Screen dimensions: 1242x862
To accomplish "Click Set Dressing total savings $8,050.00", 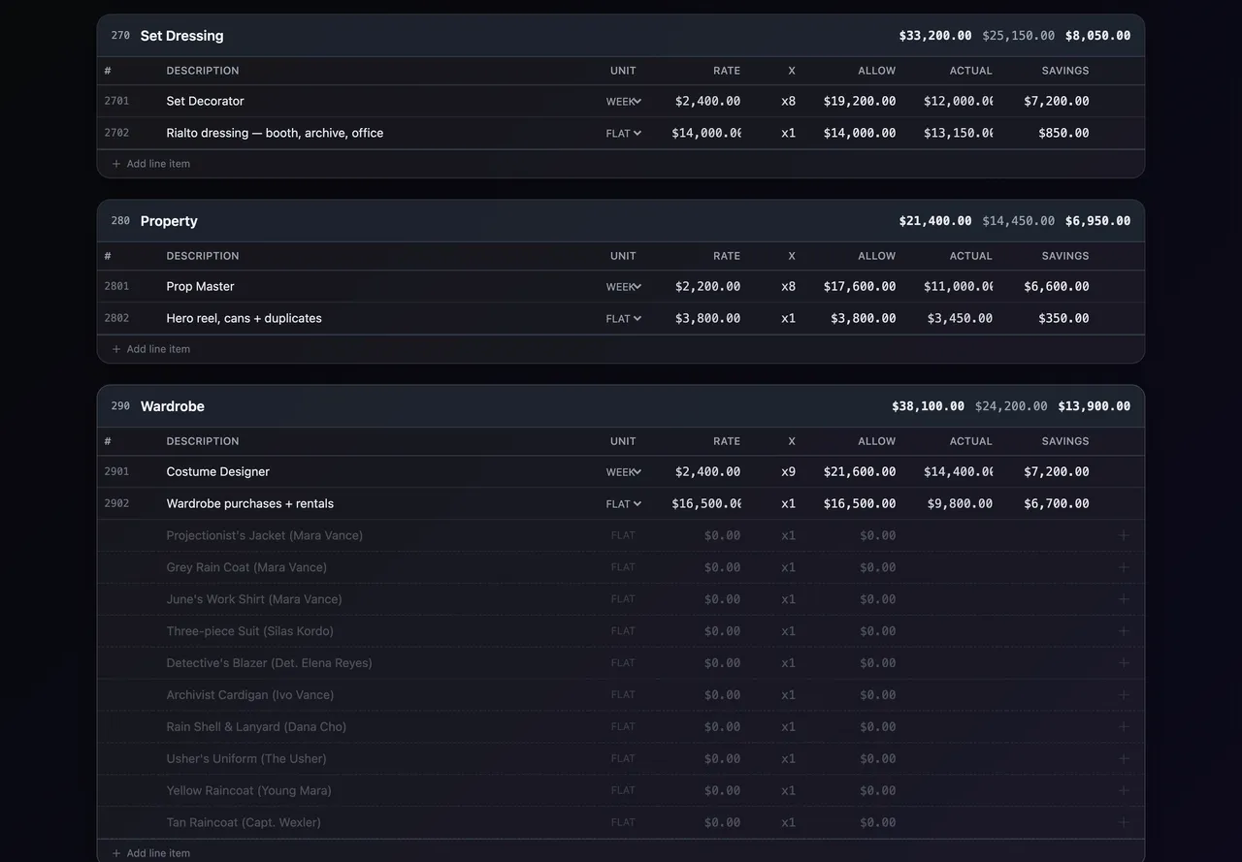I will (x=1097, y=36).
